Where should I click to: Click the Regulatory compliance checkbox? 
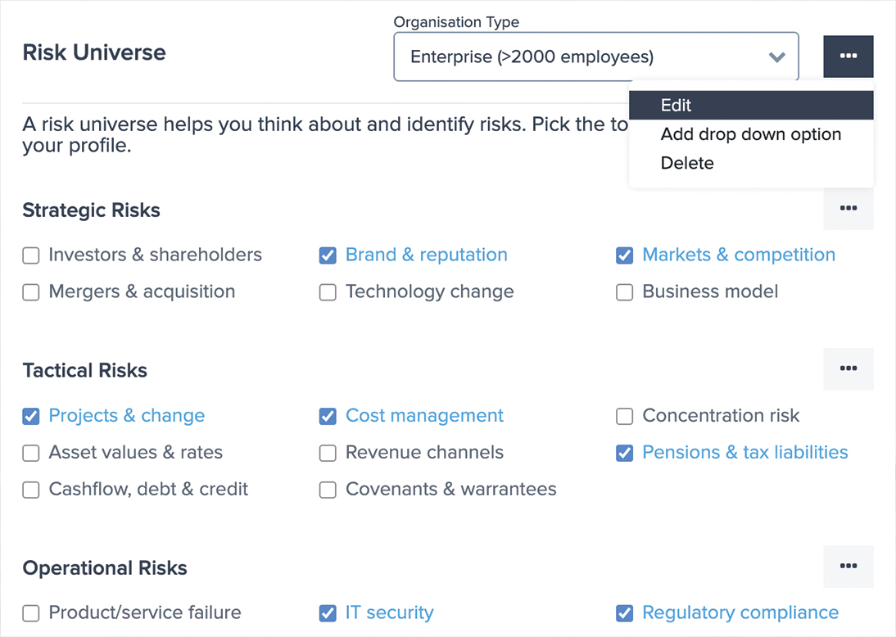tap(625, 613)
